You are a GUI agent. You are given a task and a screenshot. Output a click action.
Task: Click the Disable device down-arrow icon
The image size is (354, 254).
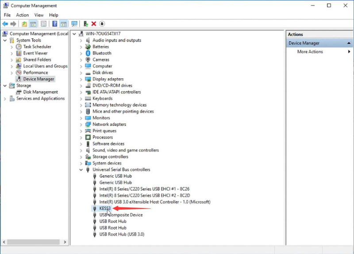coord(102,24)
